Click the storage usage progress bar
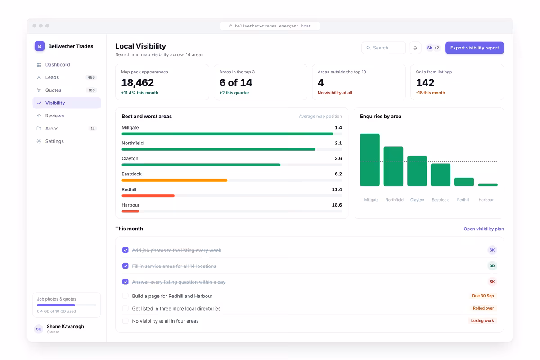 click(x=67, y=305)
